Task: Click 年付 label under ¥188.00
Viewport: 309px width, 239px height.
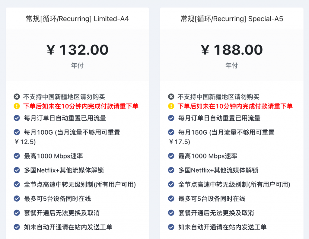Action: click(x=232, y=65)
